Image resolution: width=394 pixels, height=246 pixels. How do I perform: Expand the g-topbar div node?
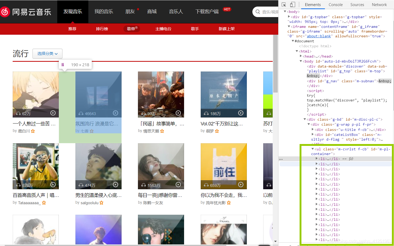289,17
